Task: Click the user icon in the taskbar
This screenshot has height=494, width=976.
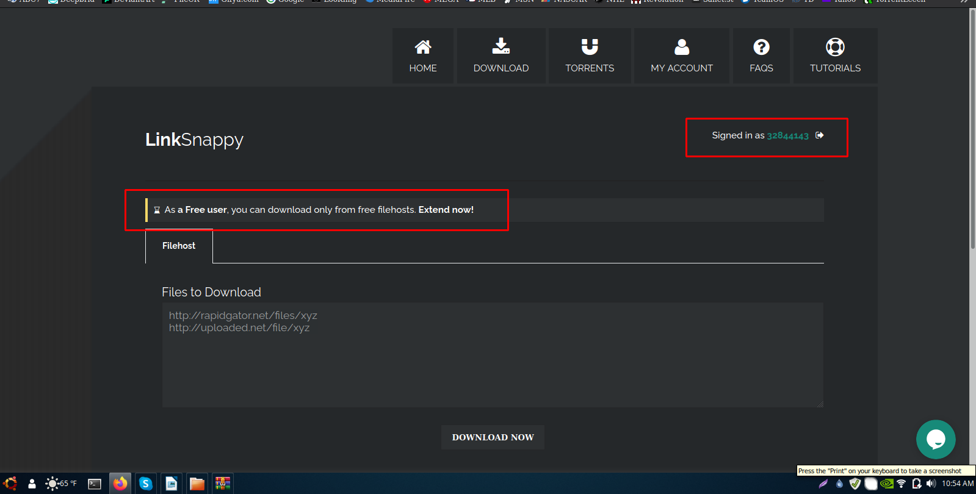Action: pyautogui.click(x=32, y=484)
